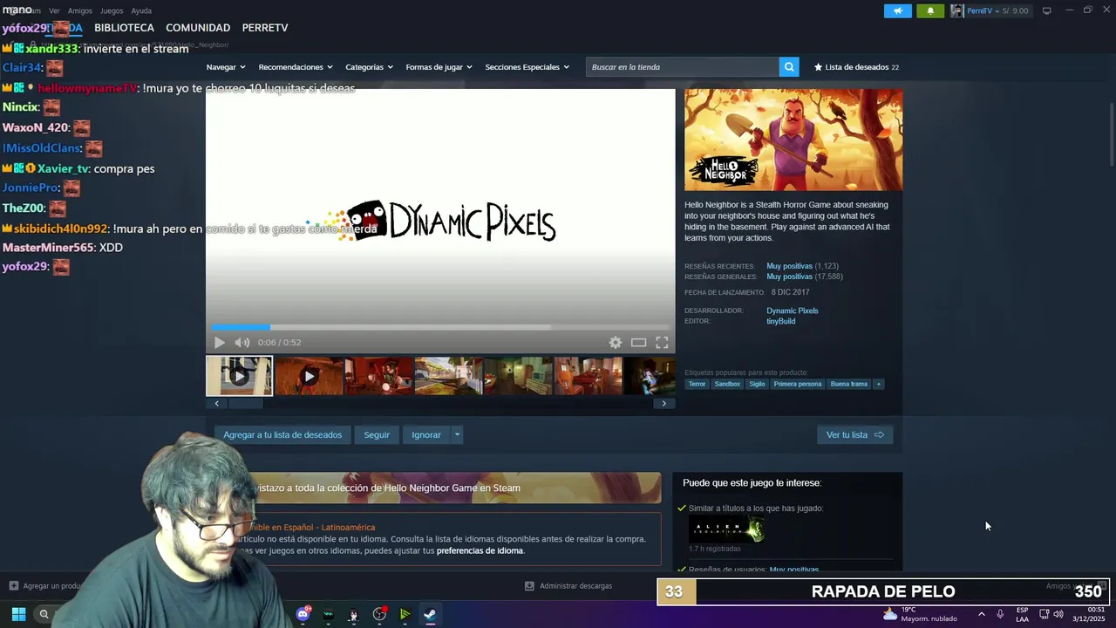Open preferencias de idioma link
The height and width of the screenshot is (628, 1116).
[x=480, y=550]
